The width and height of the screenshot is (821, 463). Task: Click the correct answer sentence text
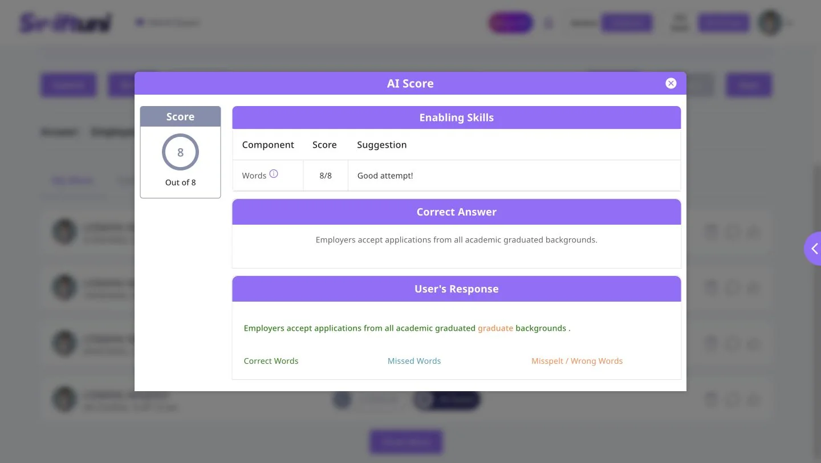tap(457, 240)
